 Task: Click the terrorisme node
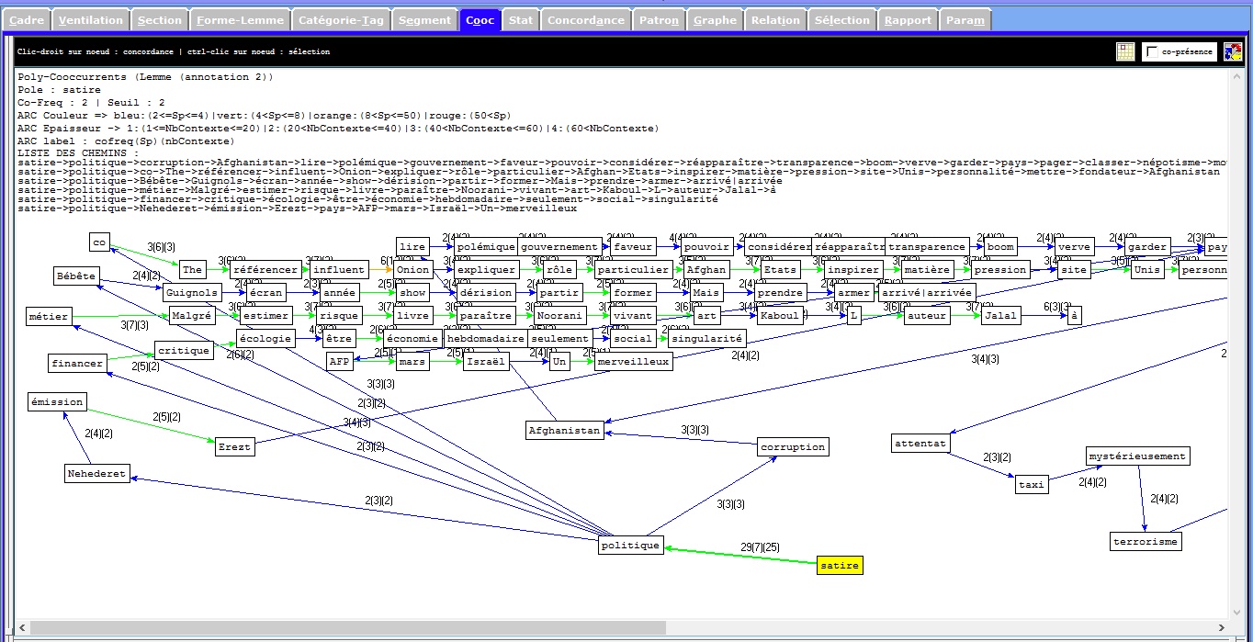tap(1145, 541)
